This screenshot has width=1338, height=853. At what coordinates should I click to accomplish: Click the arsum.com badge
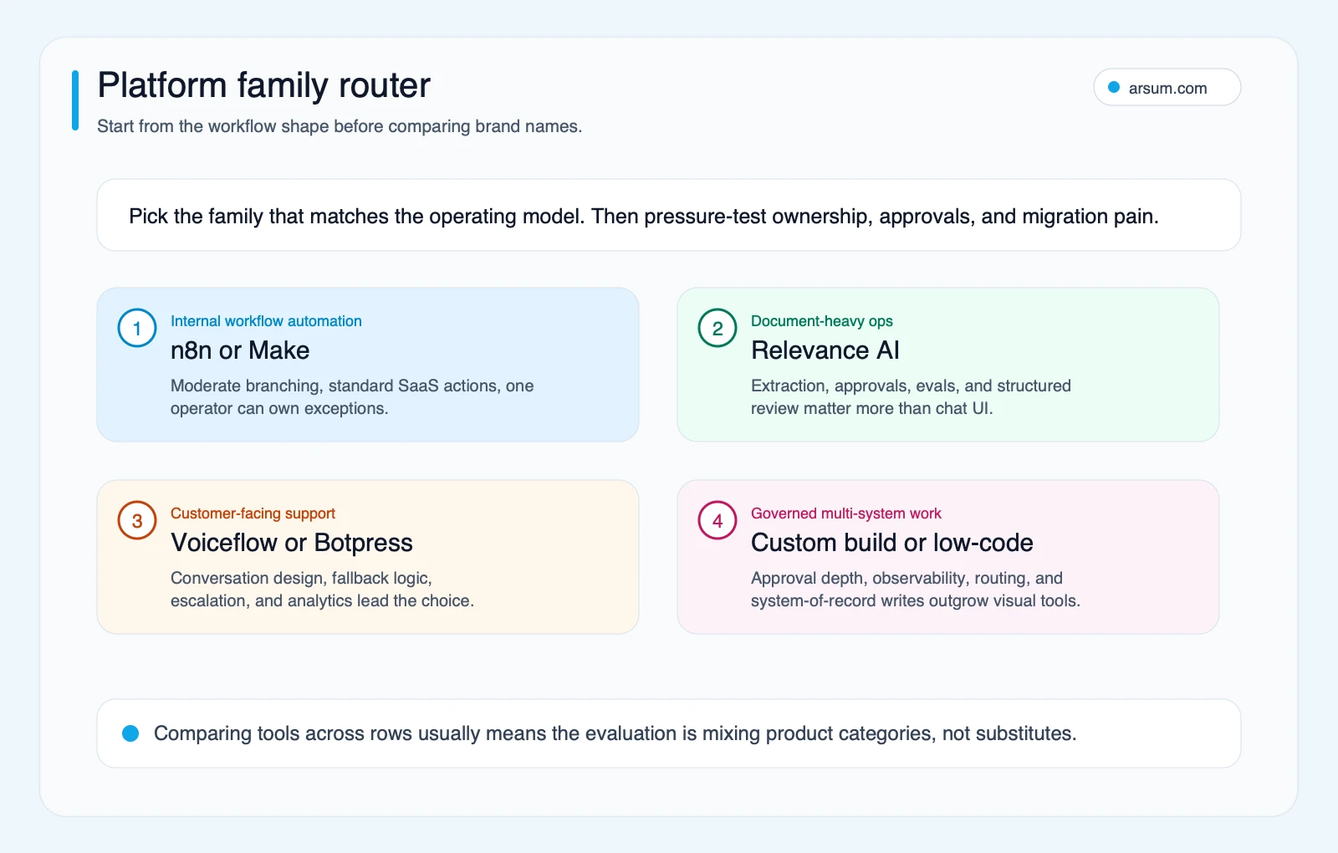pyautogui.click(x=1167, y=87)
